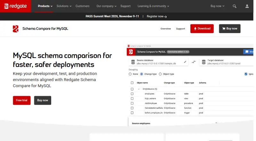Click the red Free trial button
Viewport: 256px width, 141px height.
[x=22, y=100]
